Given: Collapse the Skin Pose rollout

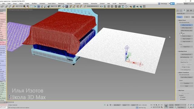Looking at the screenshot, I should pos(181,91).
